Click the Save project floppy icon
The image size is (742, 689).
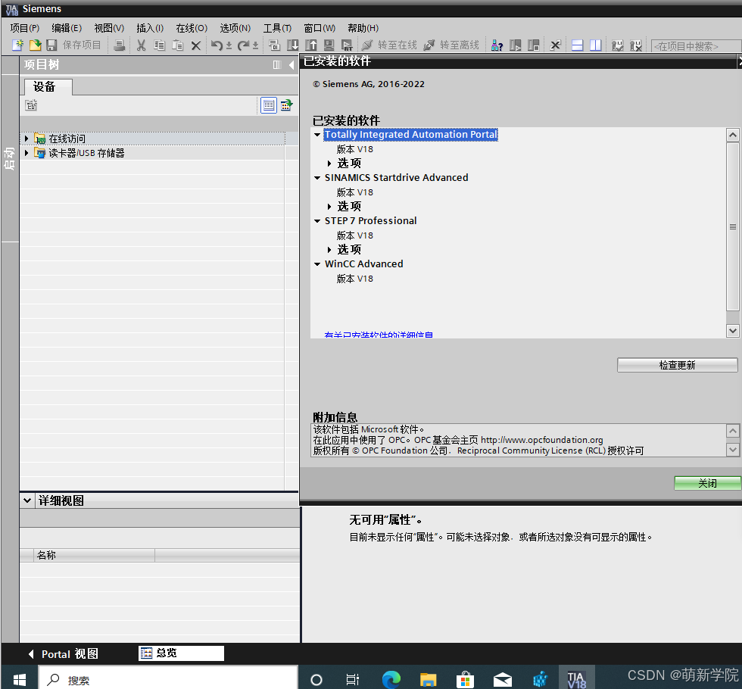(51, 45)
